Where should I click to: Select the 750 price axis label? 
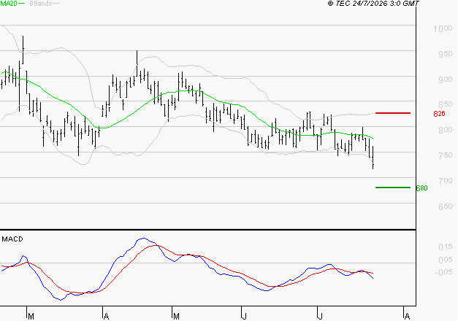coord(446,155)
